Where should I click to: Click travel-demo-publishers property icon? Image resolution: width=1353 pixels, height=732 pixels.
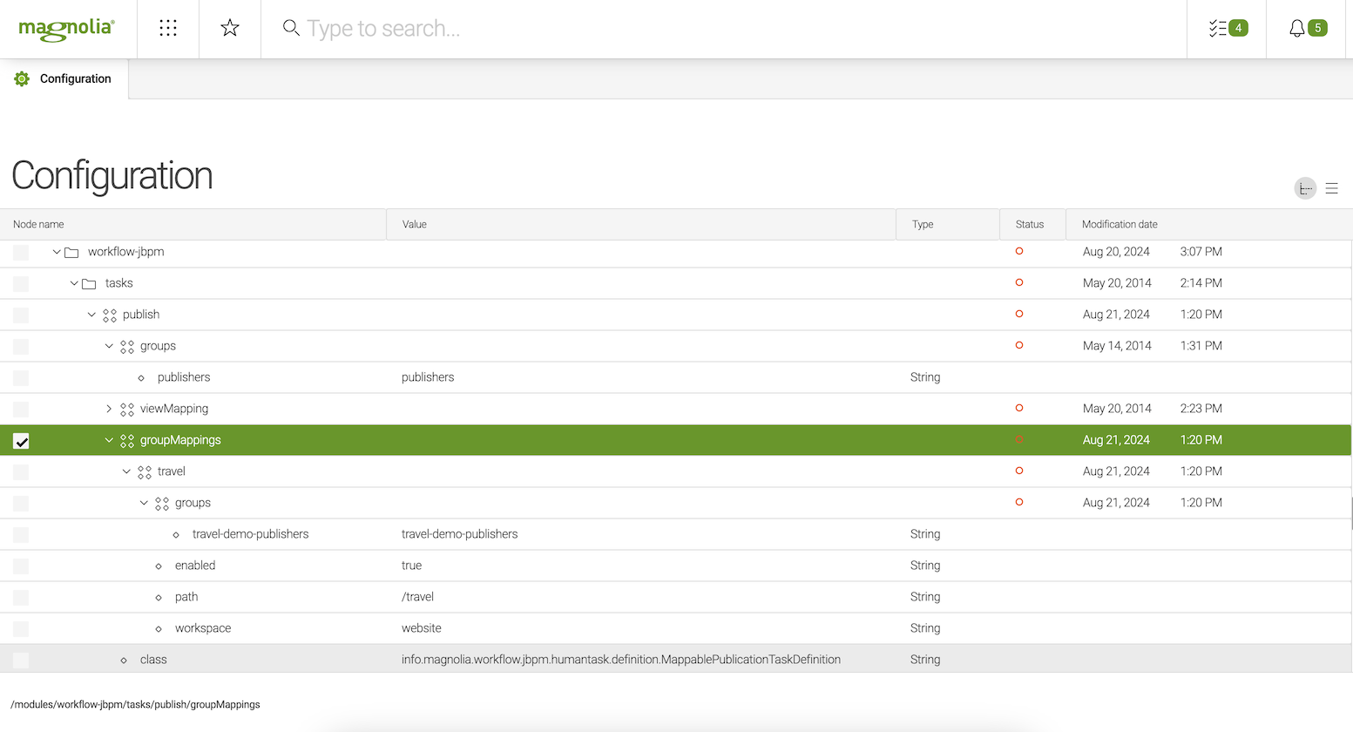pyautogui.click(x=176, y=535)
